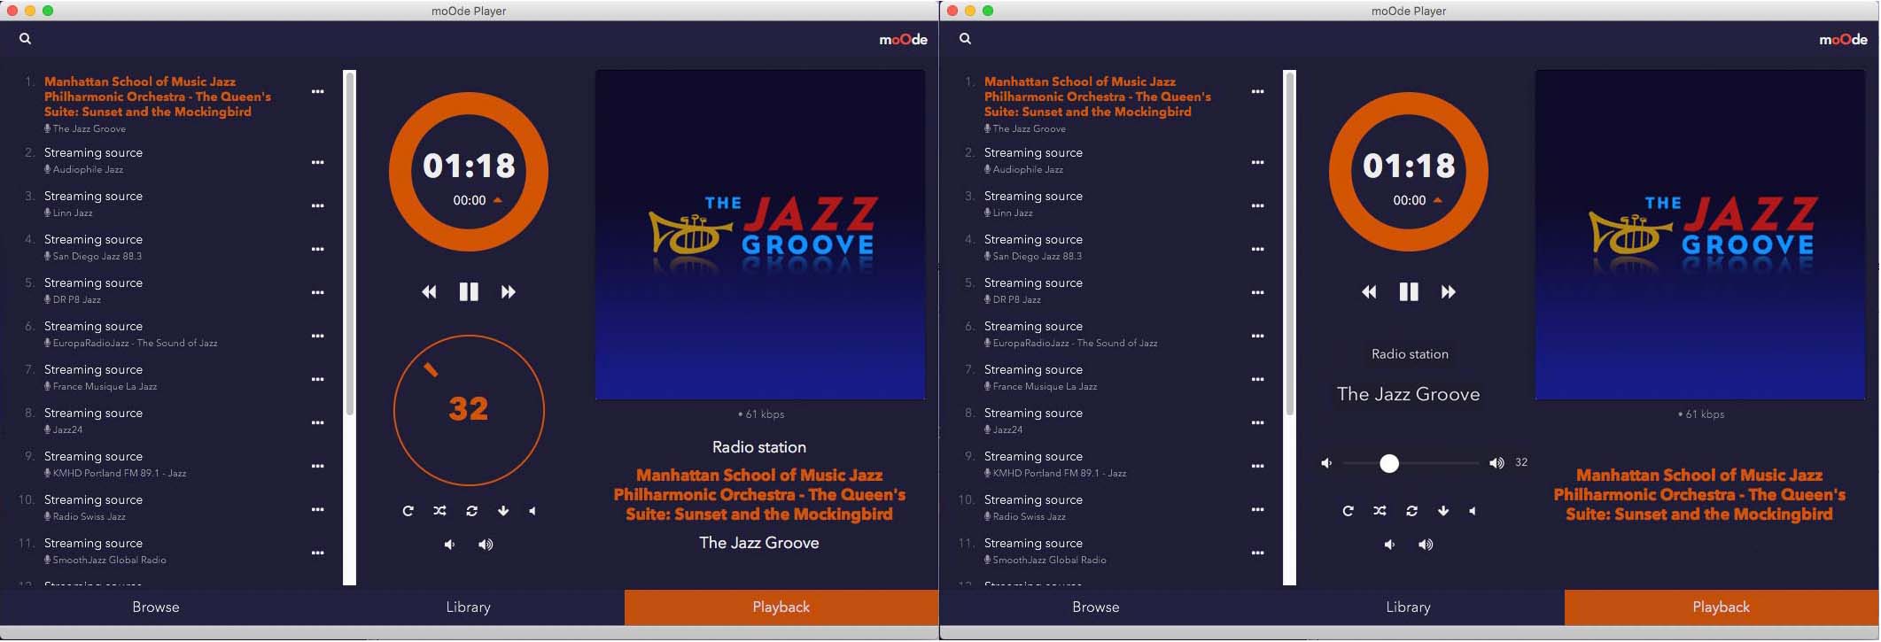Image resolution: width=1881 pixels, height=642 pixels.
Task: Click volume up icon below toggles, left window
Action: (486, 545)
